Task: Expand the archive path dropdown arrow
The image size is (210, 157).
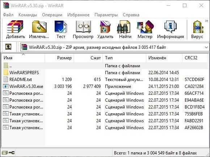Action: [x=206, y=47]
